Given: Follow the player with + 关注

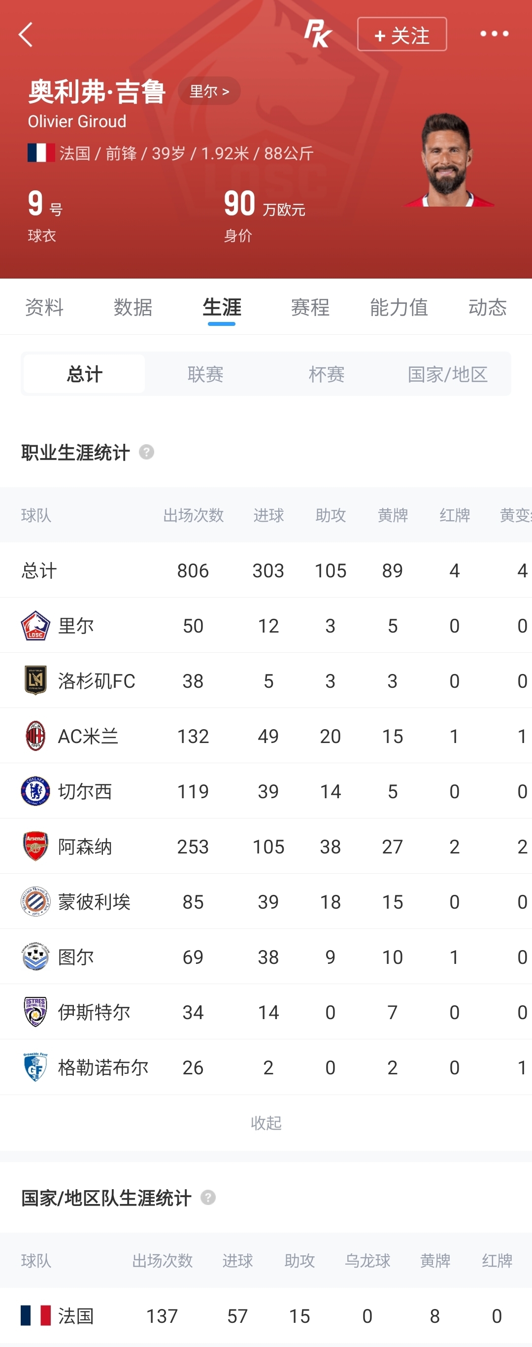Looking at the screenshot, I should [x=402, y=35].
